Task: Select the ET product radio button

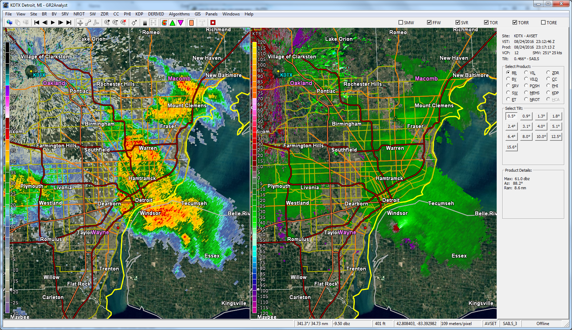Action: click(508, 100)
